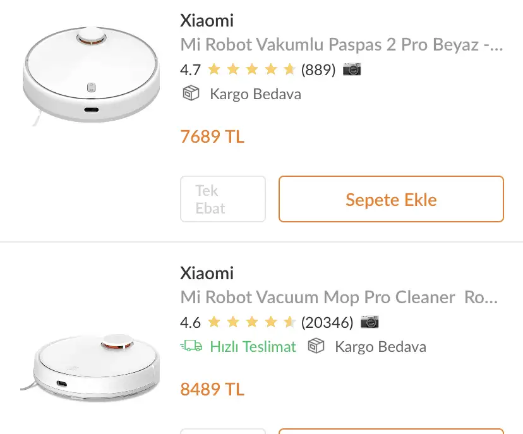Click the camera icon next to (20346) reviews
This screenshot has height=434, width=523.
coord(370,322)
